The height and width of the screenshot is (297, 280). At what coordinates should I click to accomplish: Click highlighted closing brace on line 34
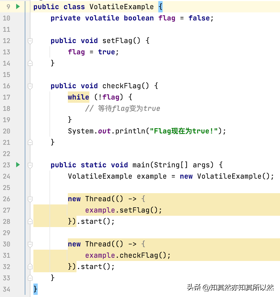(36, 289)
